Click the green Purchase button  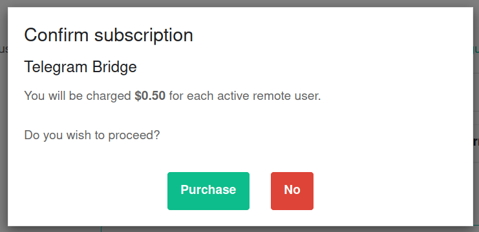point(208,191)
